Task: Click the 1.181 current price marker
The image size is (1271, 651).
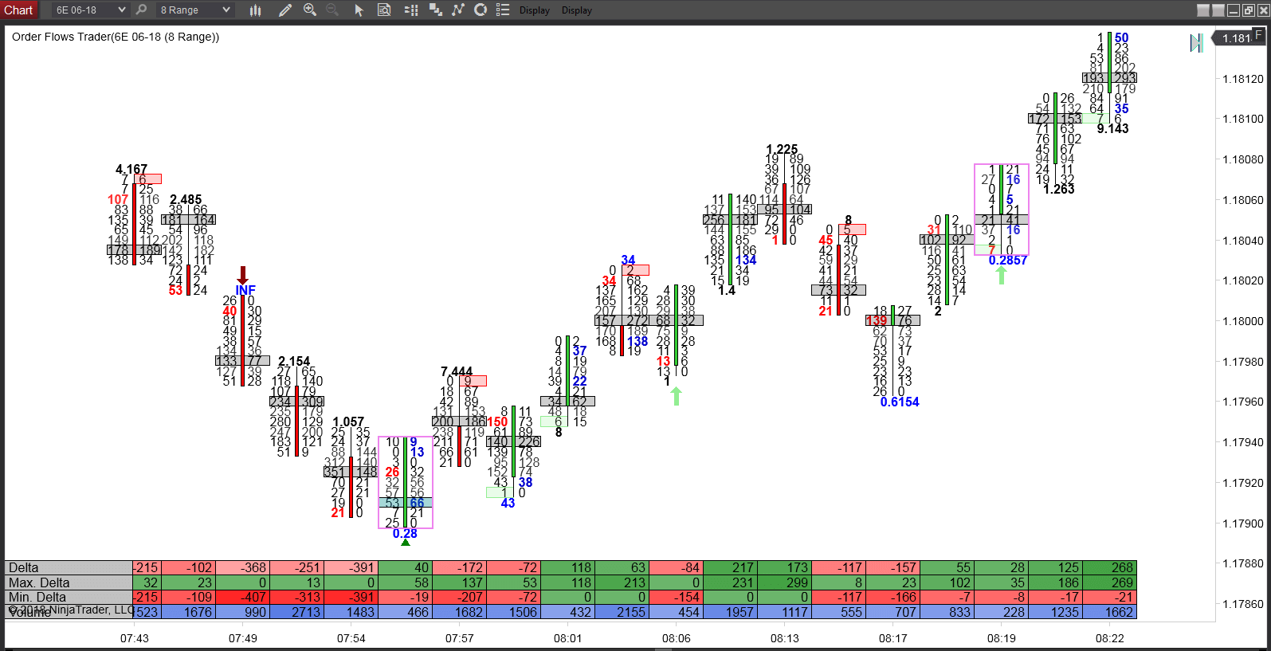Action: click(1237, 38)
